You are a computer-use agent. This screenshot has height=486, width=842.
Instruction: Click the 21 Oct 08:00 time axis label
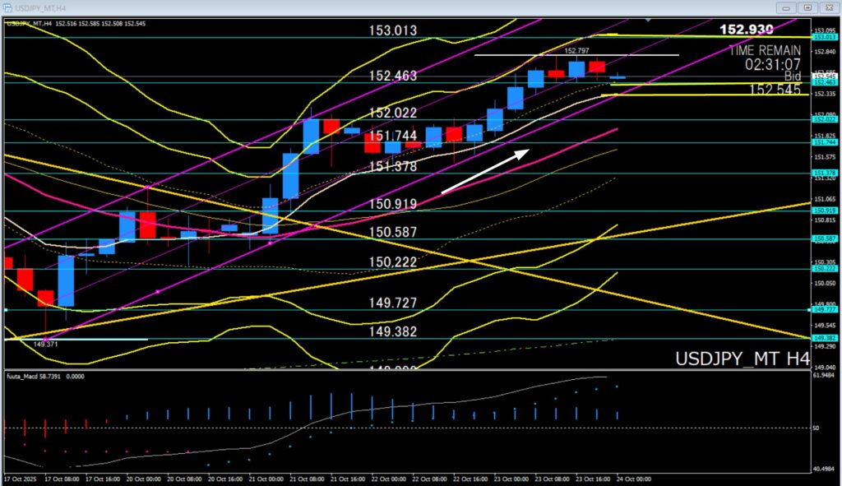[310, 479]
